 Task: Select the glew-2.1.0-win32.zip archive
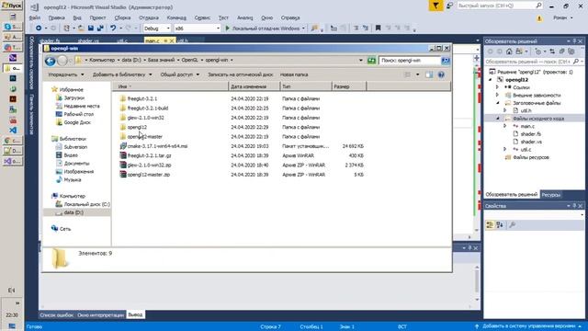149,165
